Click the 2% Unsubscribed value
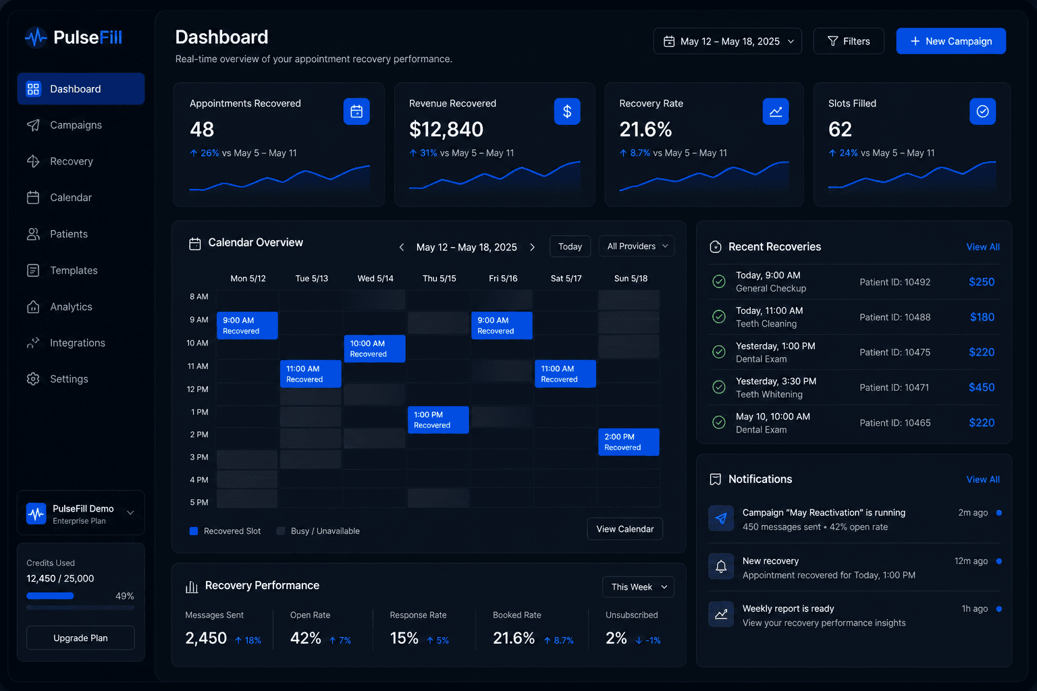This screenshot has height=691, width=1037. pyautogui.click(x=616, y=638)
